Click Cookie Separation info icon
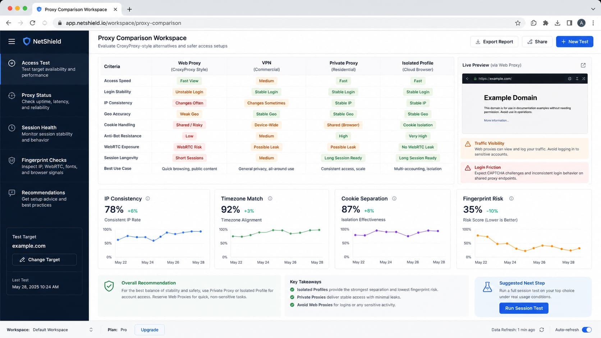The width and height of the screenshot is (601, 338). 394,199
